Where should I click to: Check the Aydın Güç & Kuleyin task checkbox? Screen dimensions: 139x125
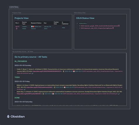click(15, 92)
